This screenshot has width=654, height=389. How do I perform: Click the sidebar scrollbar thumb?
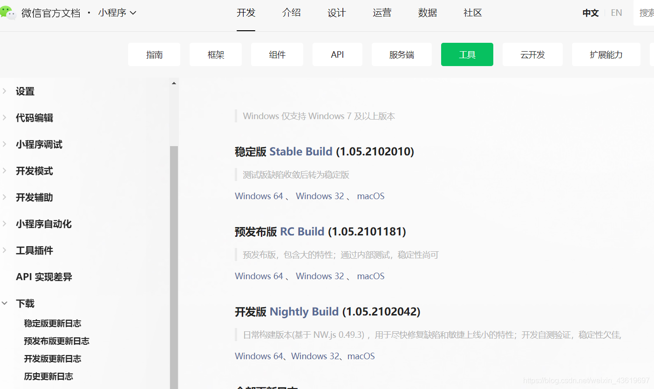174,267
